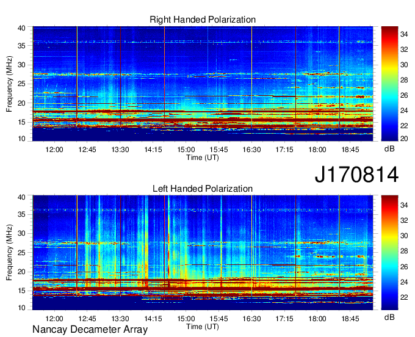Click 18:45 time tick under right-handed plot
The image size is (415, 337).
pyautogui.click(x=350, y=150)
